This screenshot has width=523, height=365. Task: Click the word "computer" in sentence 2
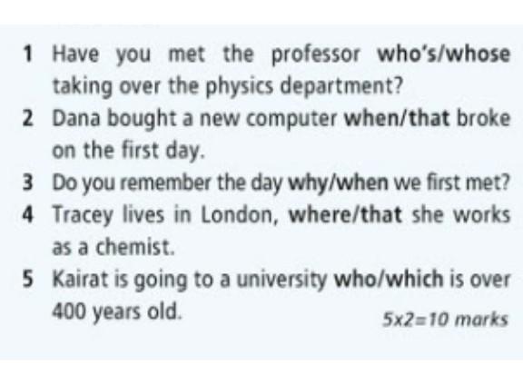291,120
